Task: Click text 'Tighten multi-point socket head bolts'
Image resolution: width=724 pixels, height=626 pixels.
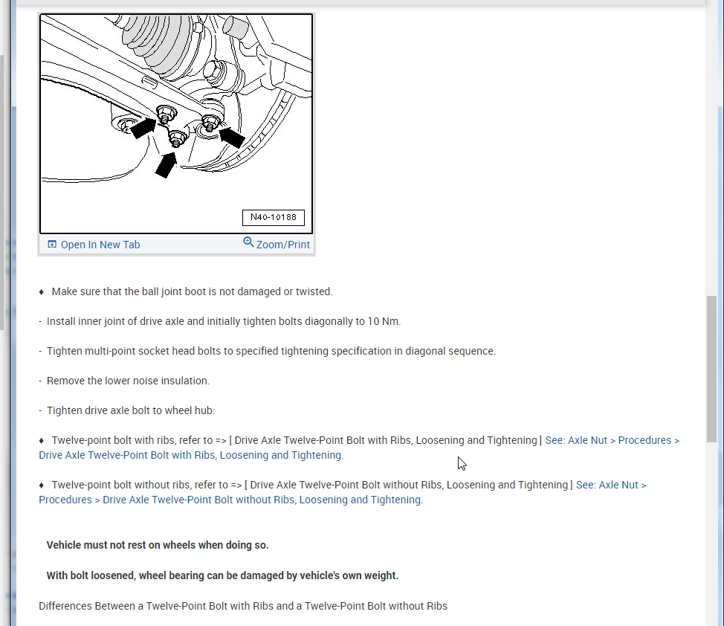Action: (x=134, y=351)
